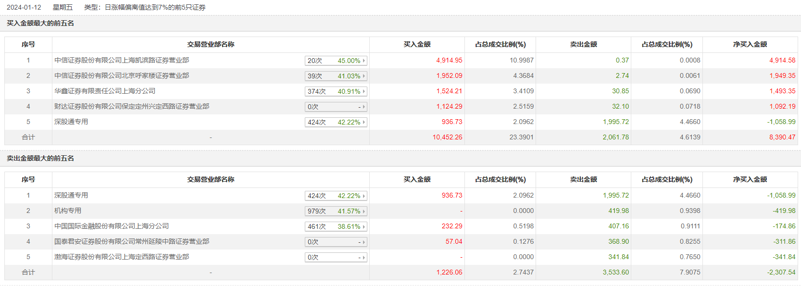Expand the 374次 40.91% stats box
The width and height of the screenshot is (801, 287).
click(336, 91)
